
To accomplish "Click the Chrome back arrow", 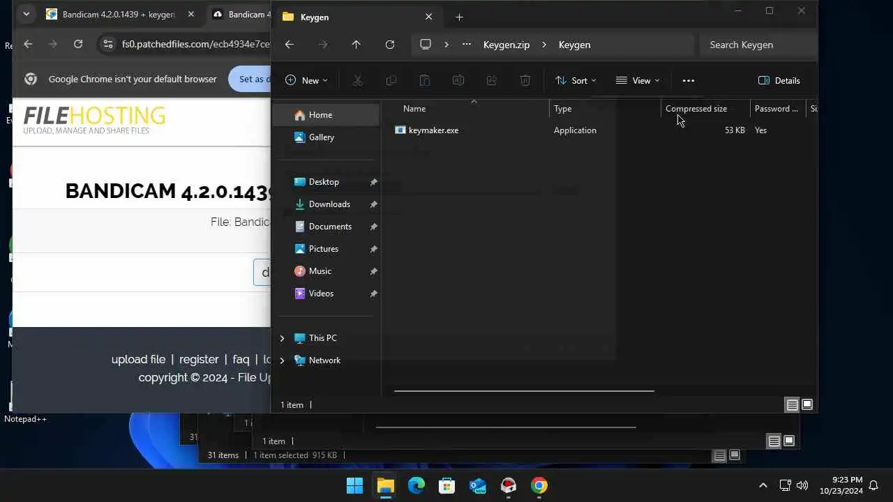I will tap(28, 44).
